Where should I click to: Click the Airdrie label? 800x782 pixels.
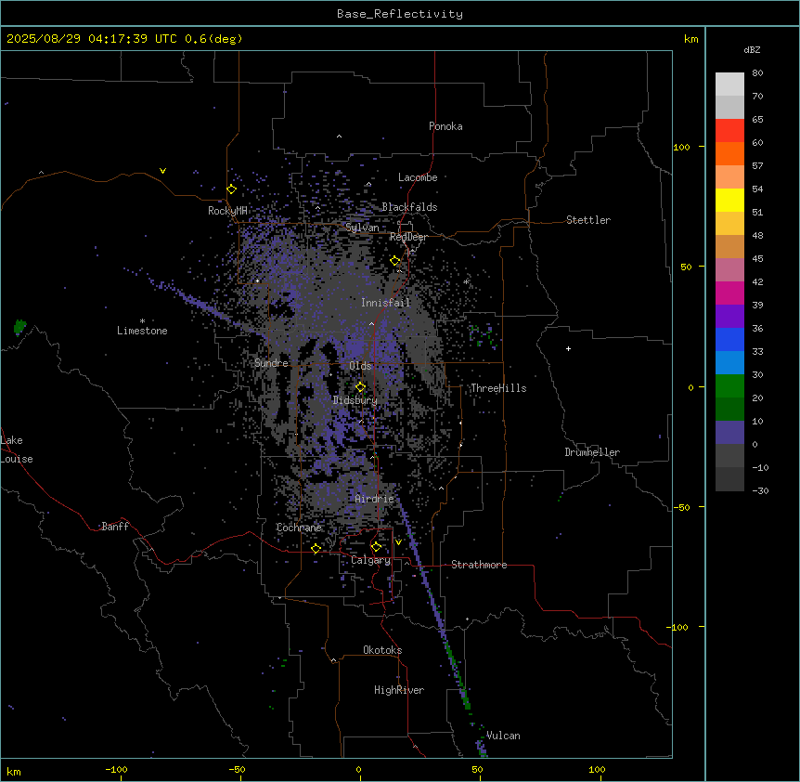click(x=375, y=499)
